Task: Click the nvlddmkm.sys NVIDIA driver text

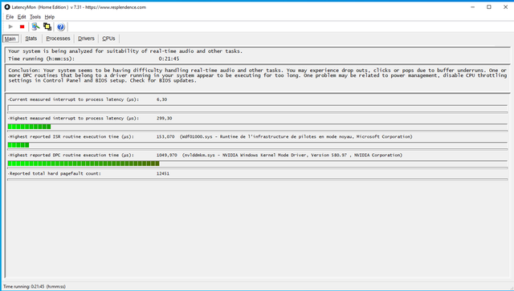Action: pyautogui.click(x=292, y=155)
